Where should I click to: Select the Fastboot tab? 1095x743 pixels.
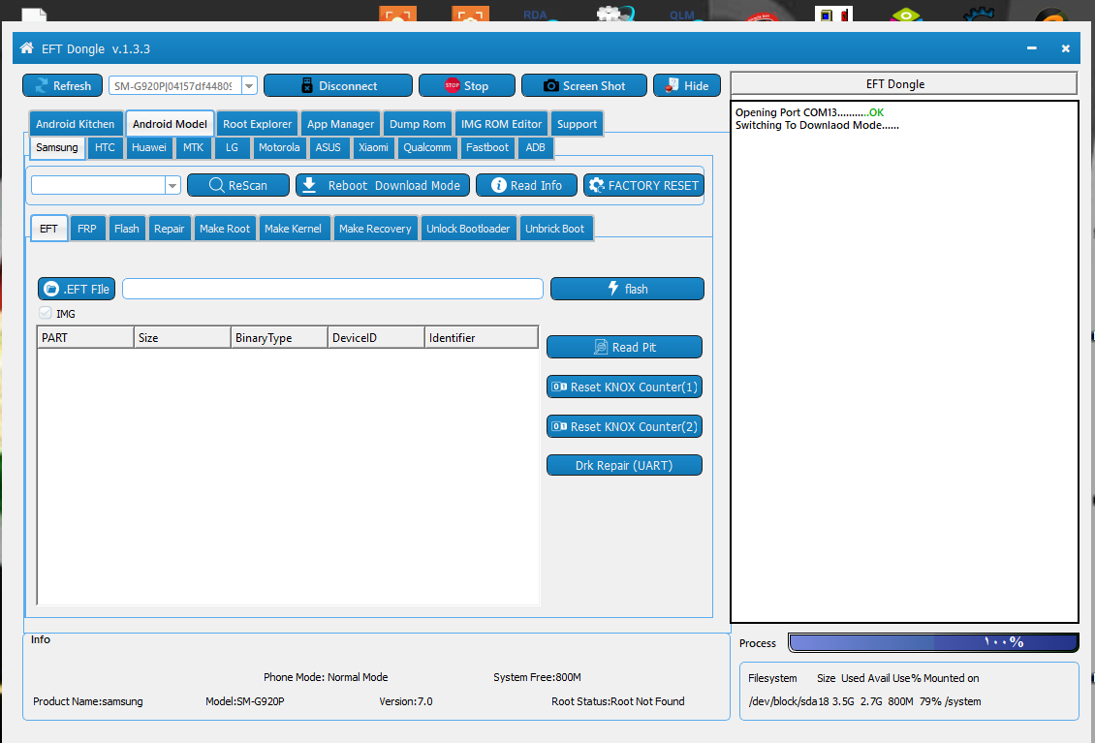coord(487,147)
